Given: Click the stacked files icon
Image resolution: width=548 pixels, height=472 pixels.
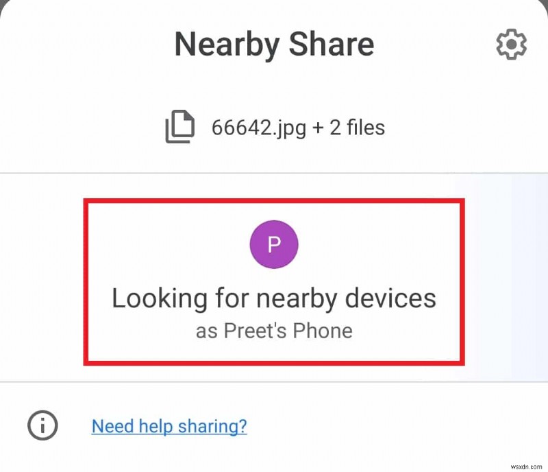Looking at the screenshot, I should tap(180, 128).
